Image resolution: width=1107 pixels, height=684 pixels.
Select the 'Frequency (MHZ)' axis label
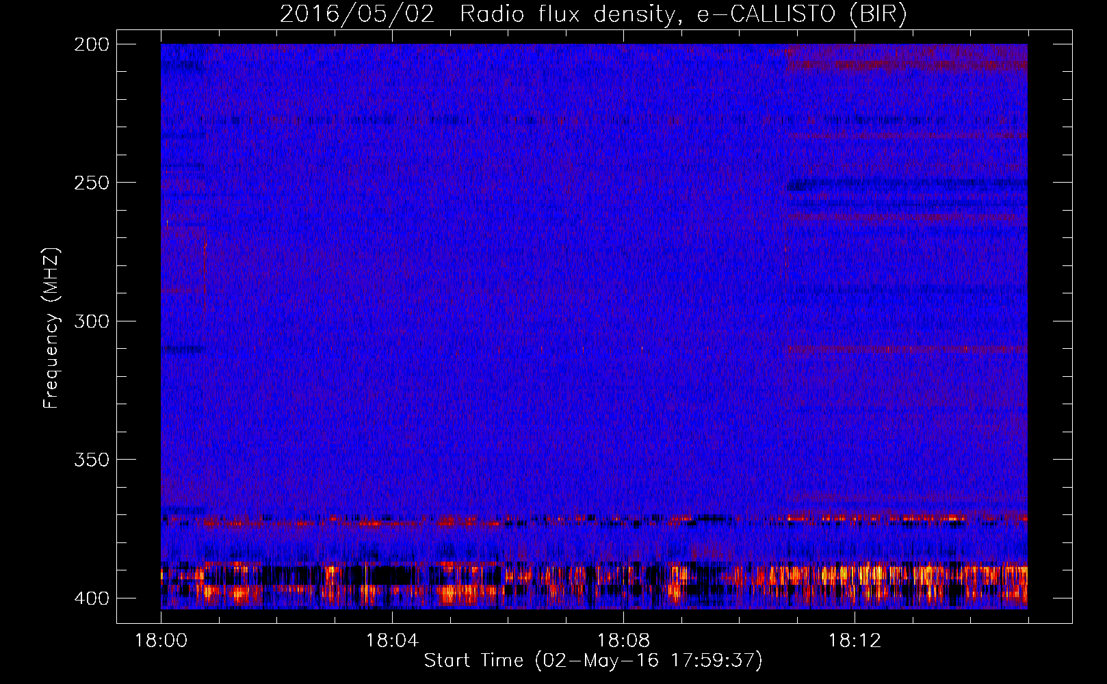tap(51, 328)
